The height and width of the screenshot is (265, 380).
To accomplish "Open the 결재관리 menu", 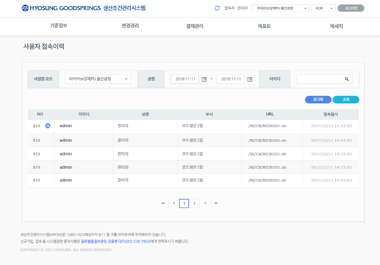I will [x=195, y=26].
